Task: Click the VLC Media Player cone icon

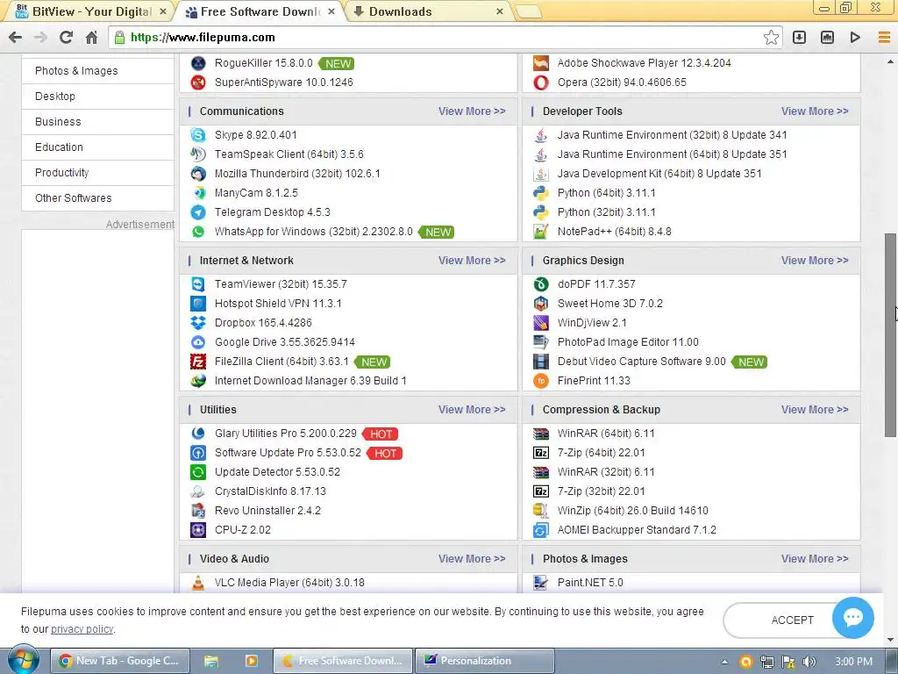Action: (198, 583)
